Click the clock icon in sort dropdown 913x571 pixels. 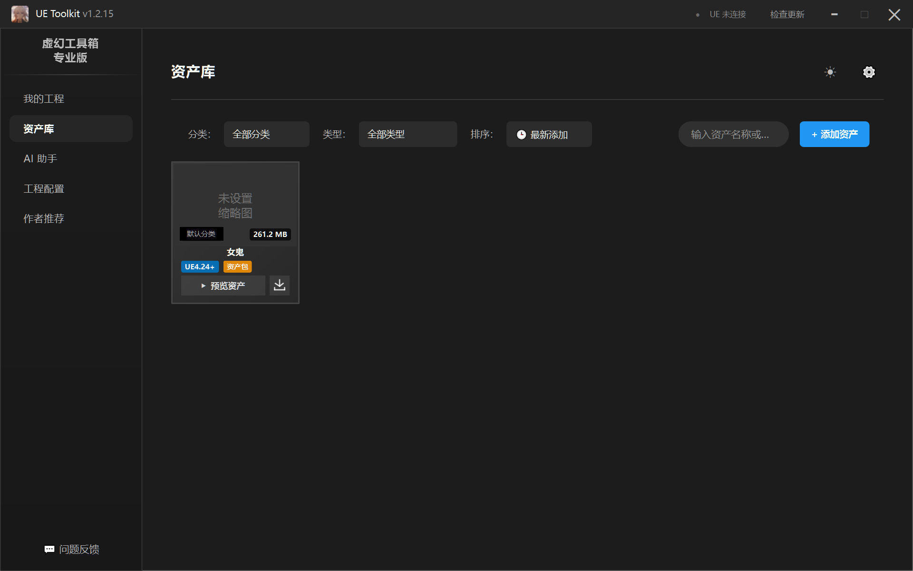pos(521,135)
